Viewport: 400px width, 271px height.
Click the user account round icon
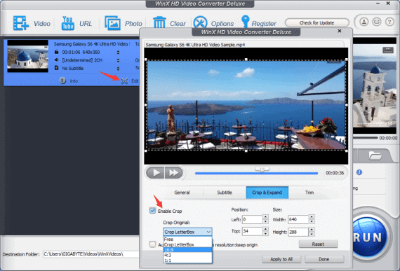[x=364, y=22]
